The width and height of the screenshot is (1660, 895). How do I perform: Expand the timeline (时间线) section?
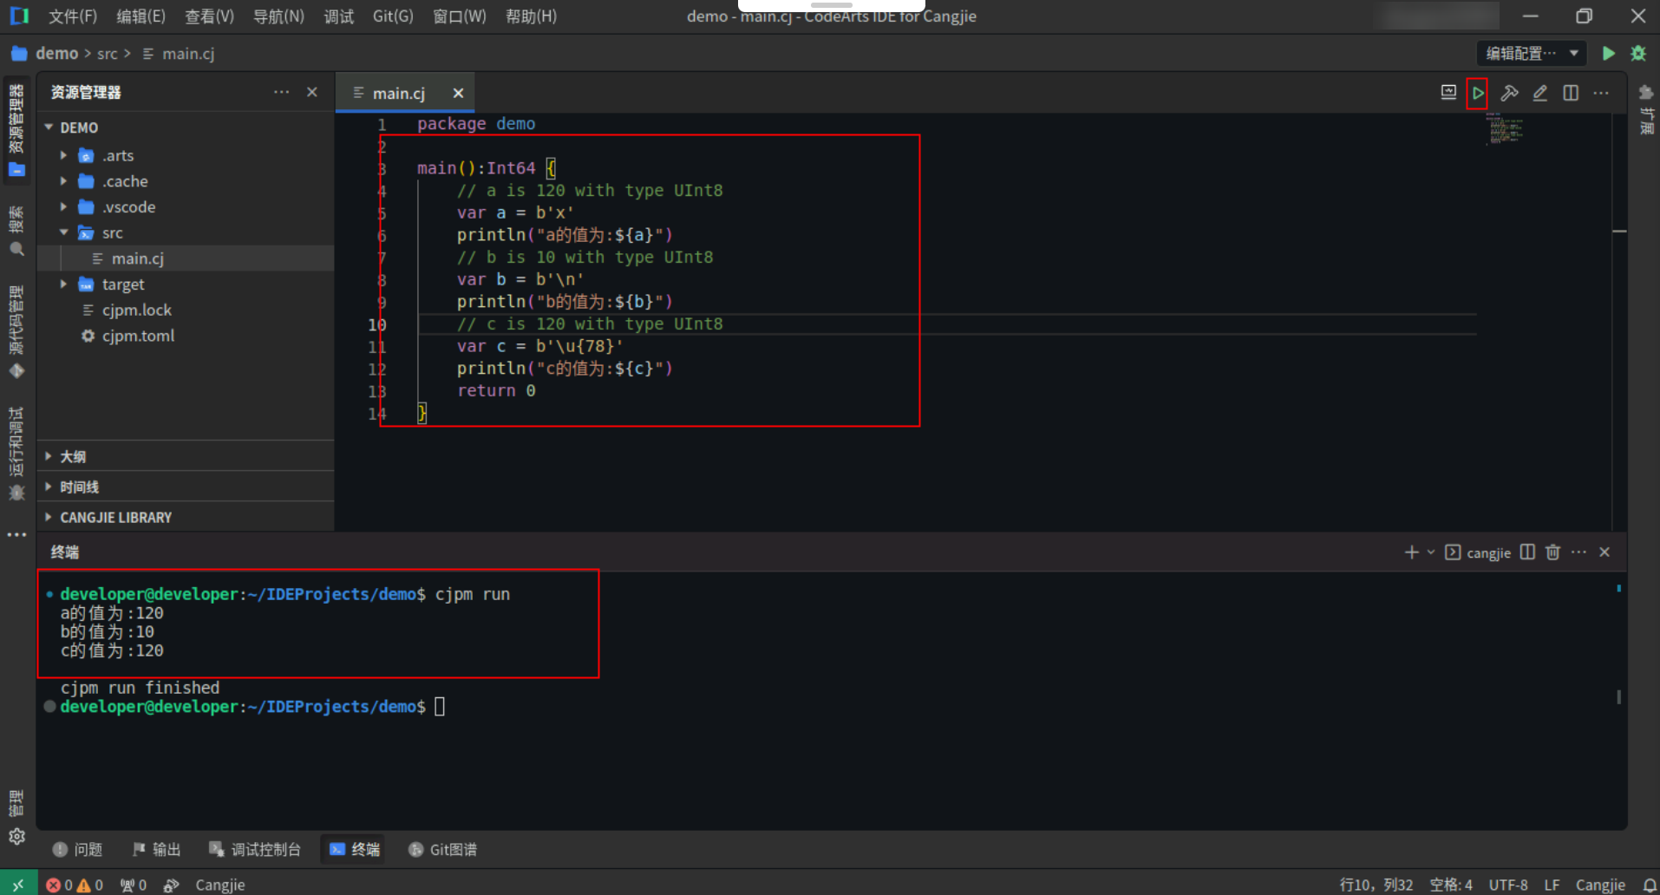186,487
